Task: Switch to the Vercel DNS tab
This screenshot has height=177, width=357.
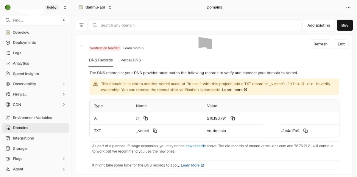Action: pos(131,60)
